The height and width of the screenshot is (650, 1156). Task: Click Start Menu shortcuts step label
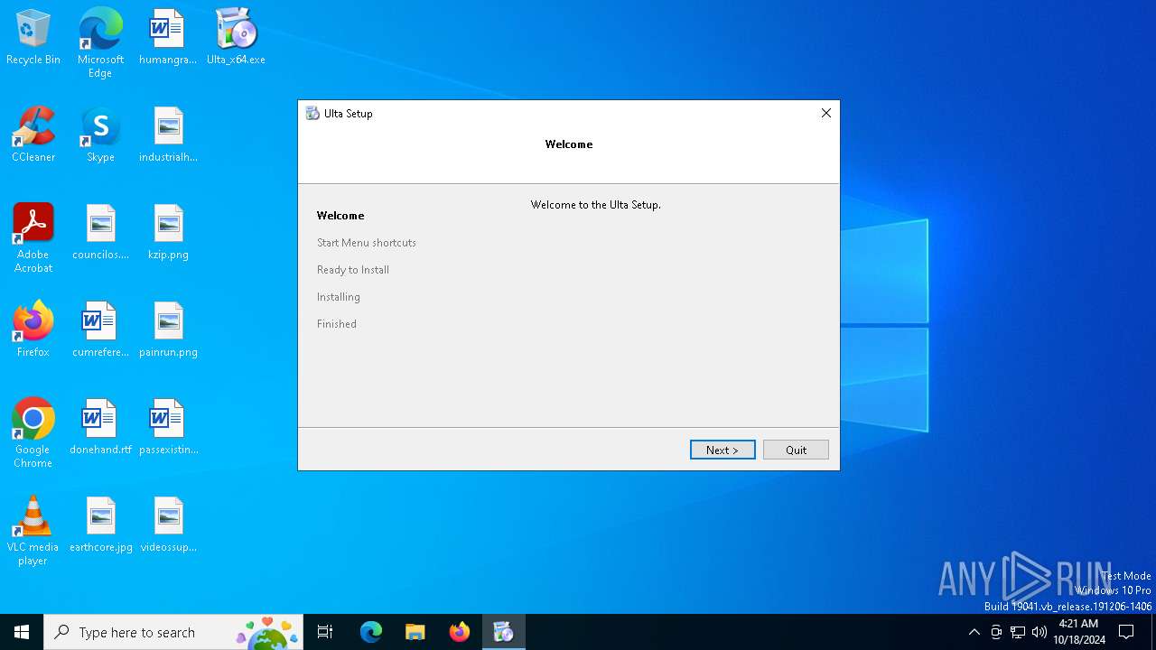click(367, 243)
